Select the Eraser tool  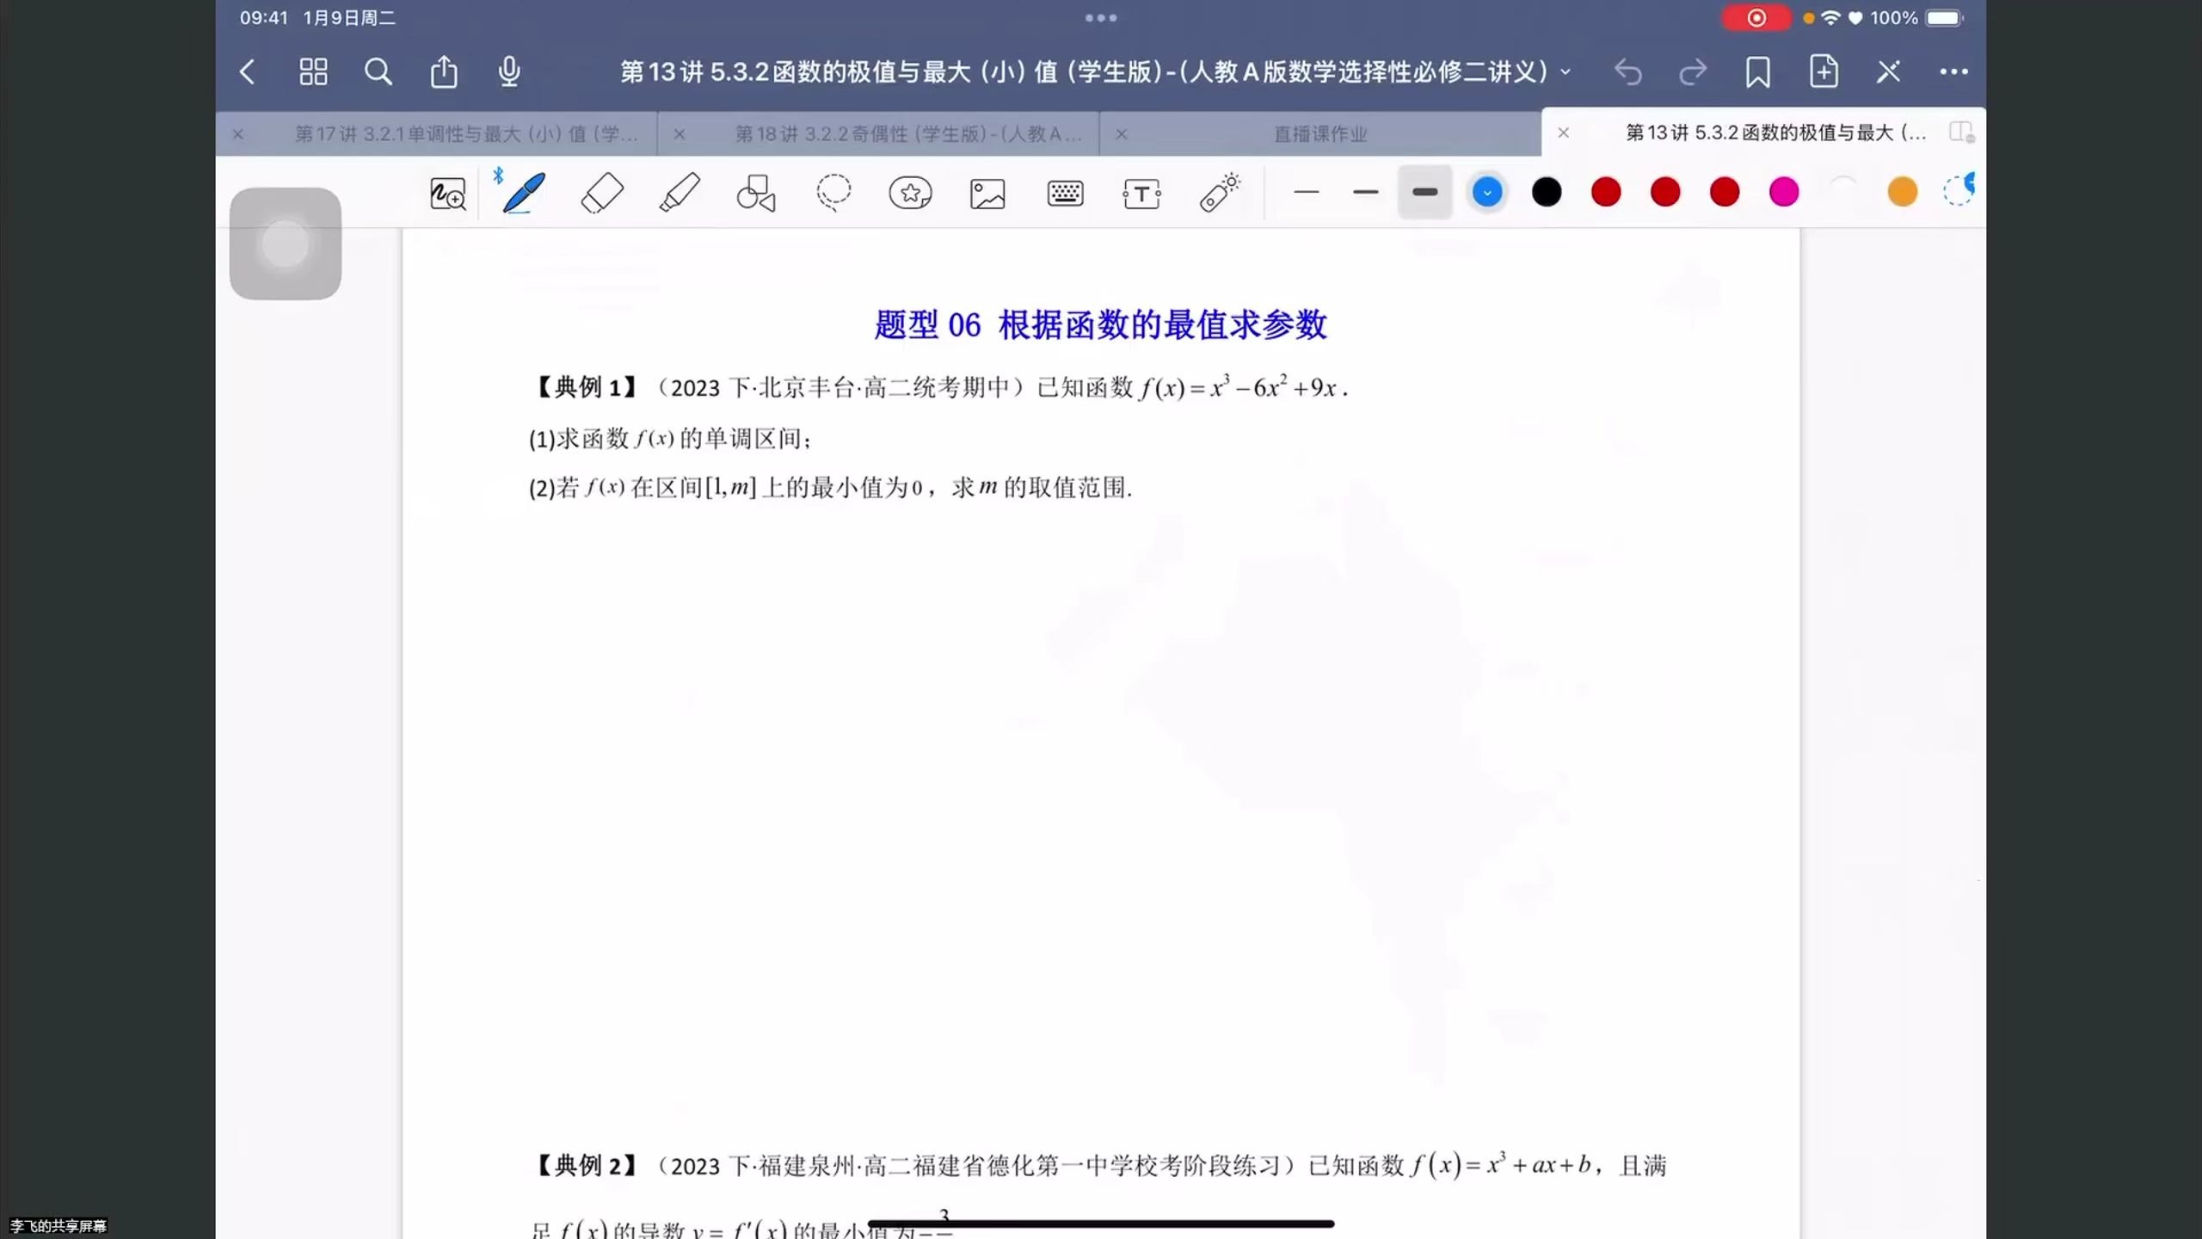click(602, 193)
